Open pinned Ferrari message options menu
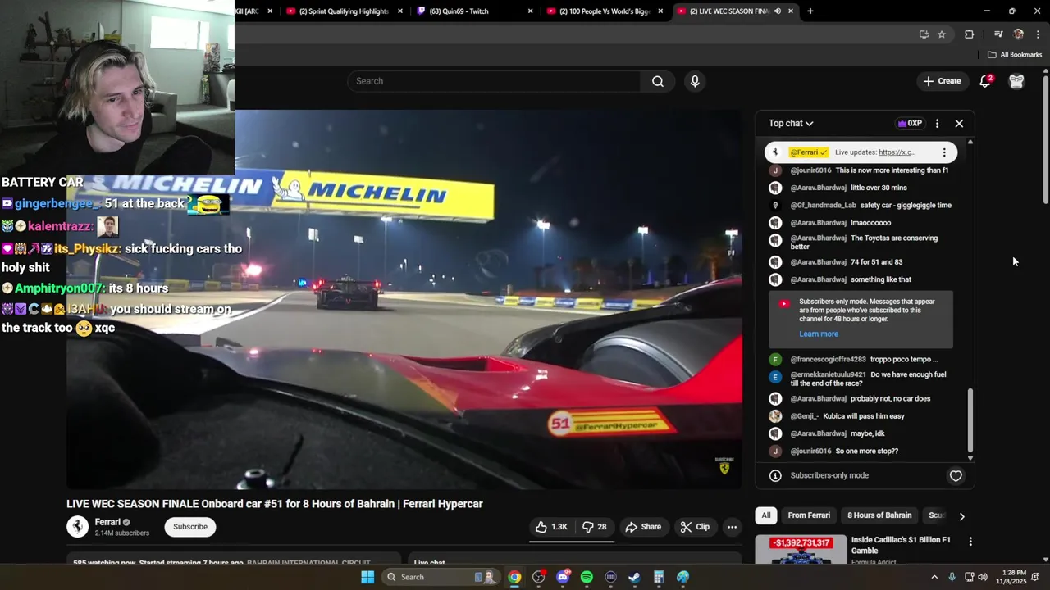Viewport: 1050px width, 590px height. [x=944, y=152]
